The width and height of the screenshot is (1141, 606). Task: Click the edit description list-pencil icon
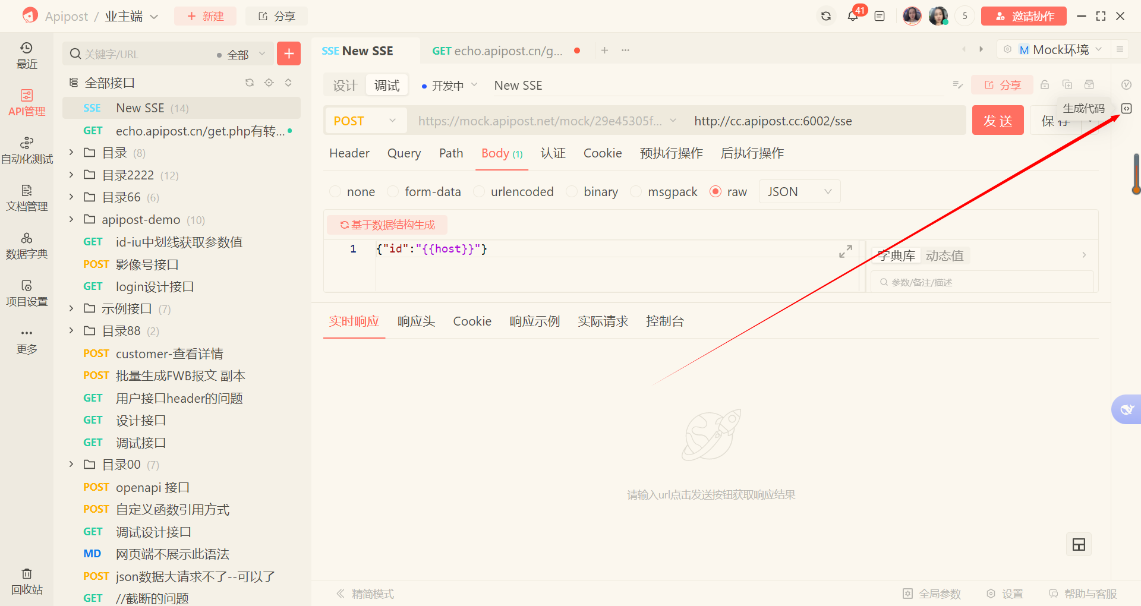957,85
